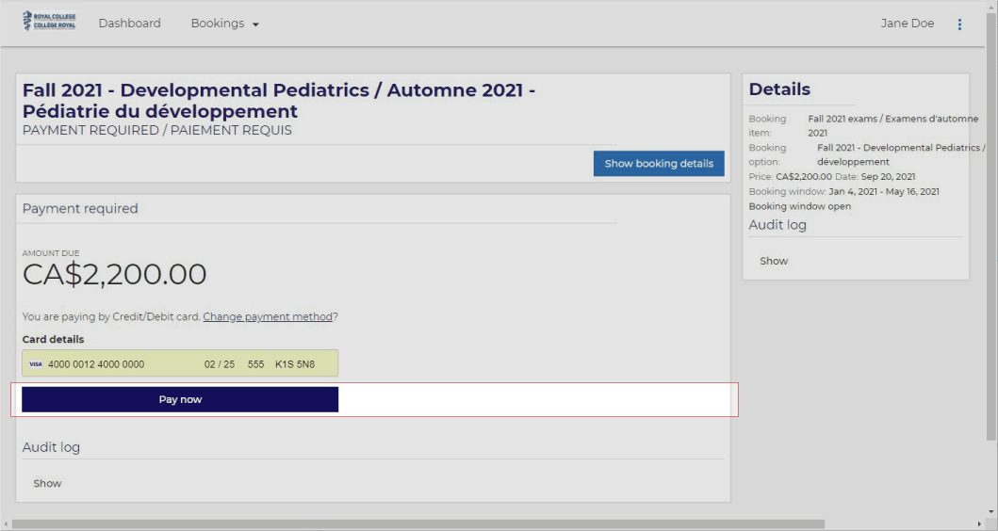998x531 pixels.
Task: Open the Bookings dropdown menu
Action: 224,24
